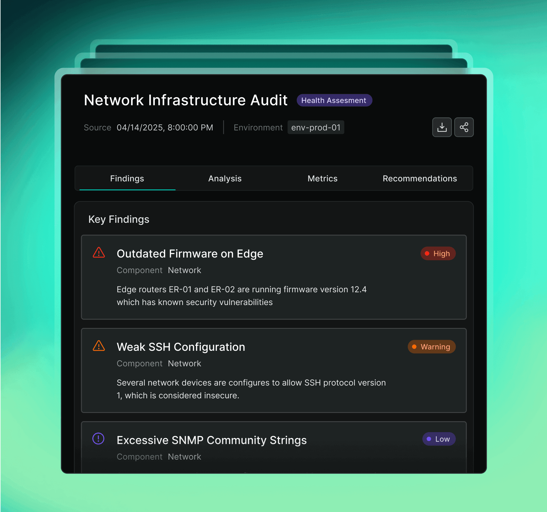The height and width of the screenshot is (512, 547).
Task: Click the orange dot inside the Warning badge
Action: pyautogui.click(x=414, y=347)
